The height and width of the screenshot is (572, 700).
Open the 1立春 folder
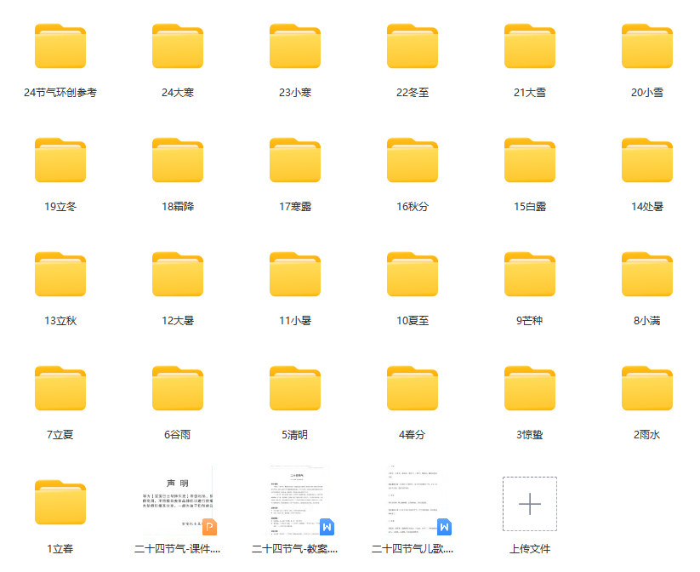tap(60, 503)
